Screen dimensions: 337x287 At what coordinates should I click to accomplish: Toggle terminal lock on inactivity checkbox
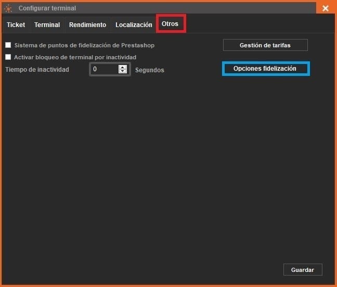click(8, 57)
